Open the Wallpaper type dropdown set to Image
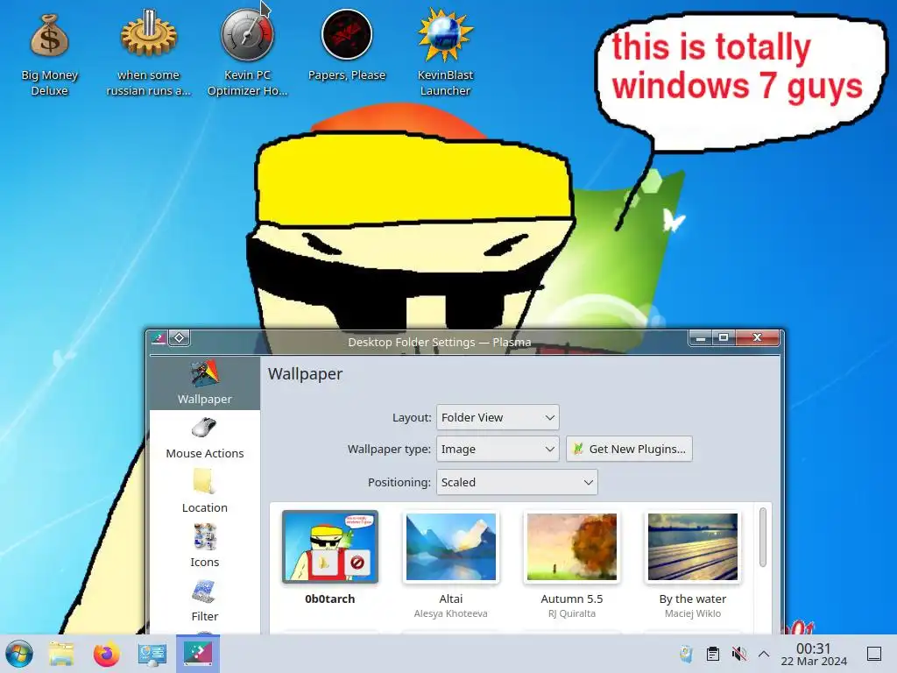 498,449
